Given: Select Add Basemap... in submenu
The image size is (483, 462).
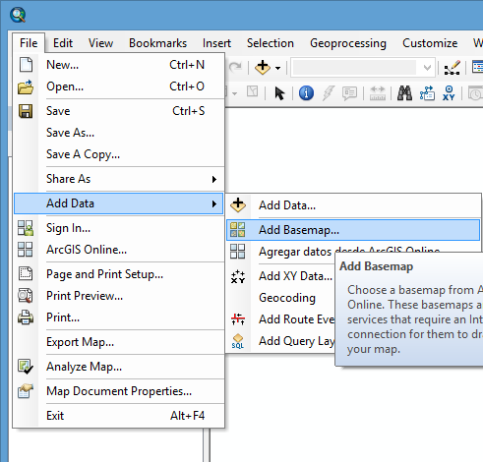Looking at the screenshot, I should pyautogui.click(x=353, y=230).
